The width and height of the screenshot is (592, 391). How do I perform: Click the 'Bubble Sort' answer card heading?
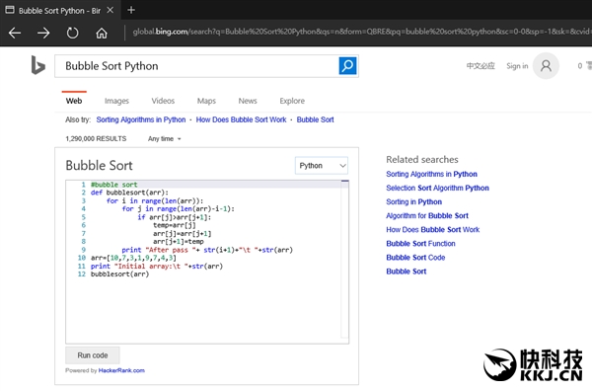pos(99,166)
